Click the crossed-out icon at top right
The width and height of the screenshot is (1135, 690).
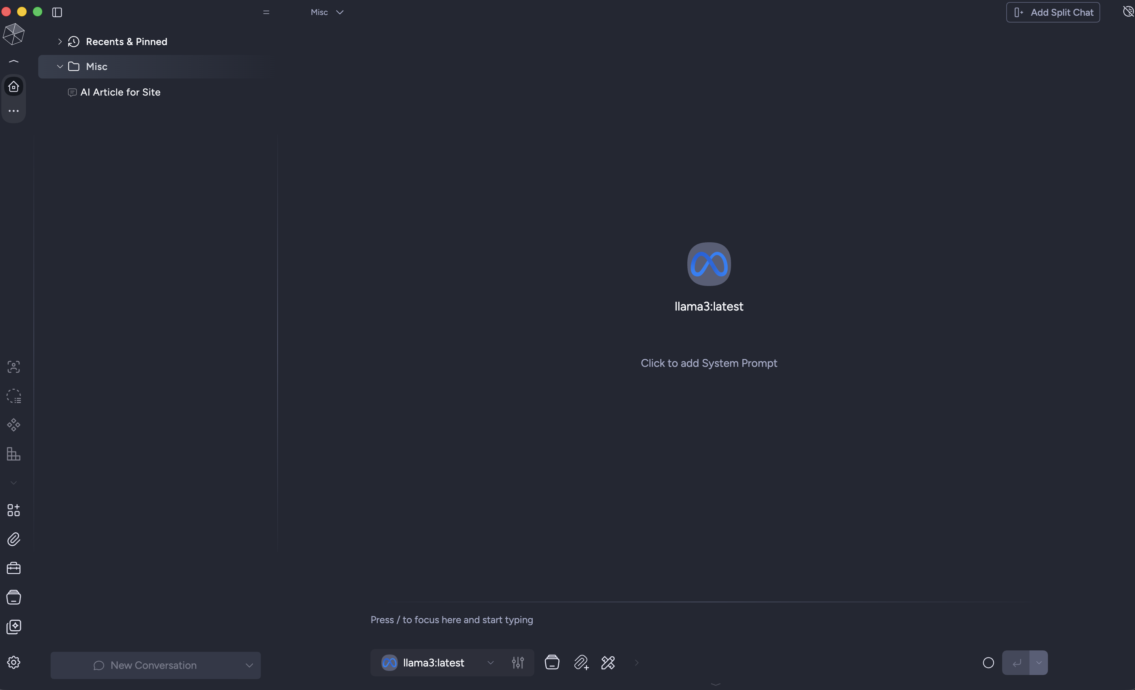[1128, 12]
